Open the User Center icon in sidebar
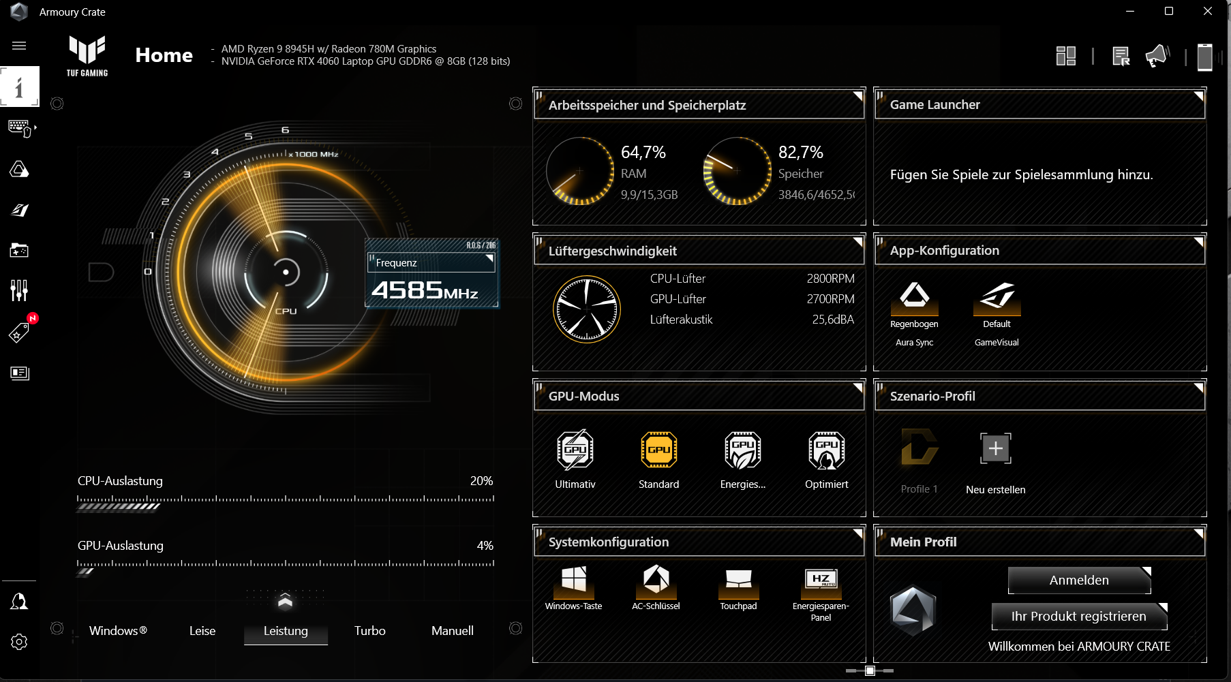 click(19, 601)
